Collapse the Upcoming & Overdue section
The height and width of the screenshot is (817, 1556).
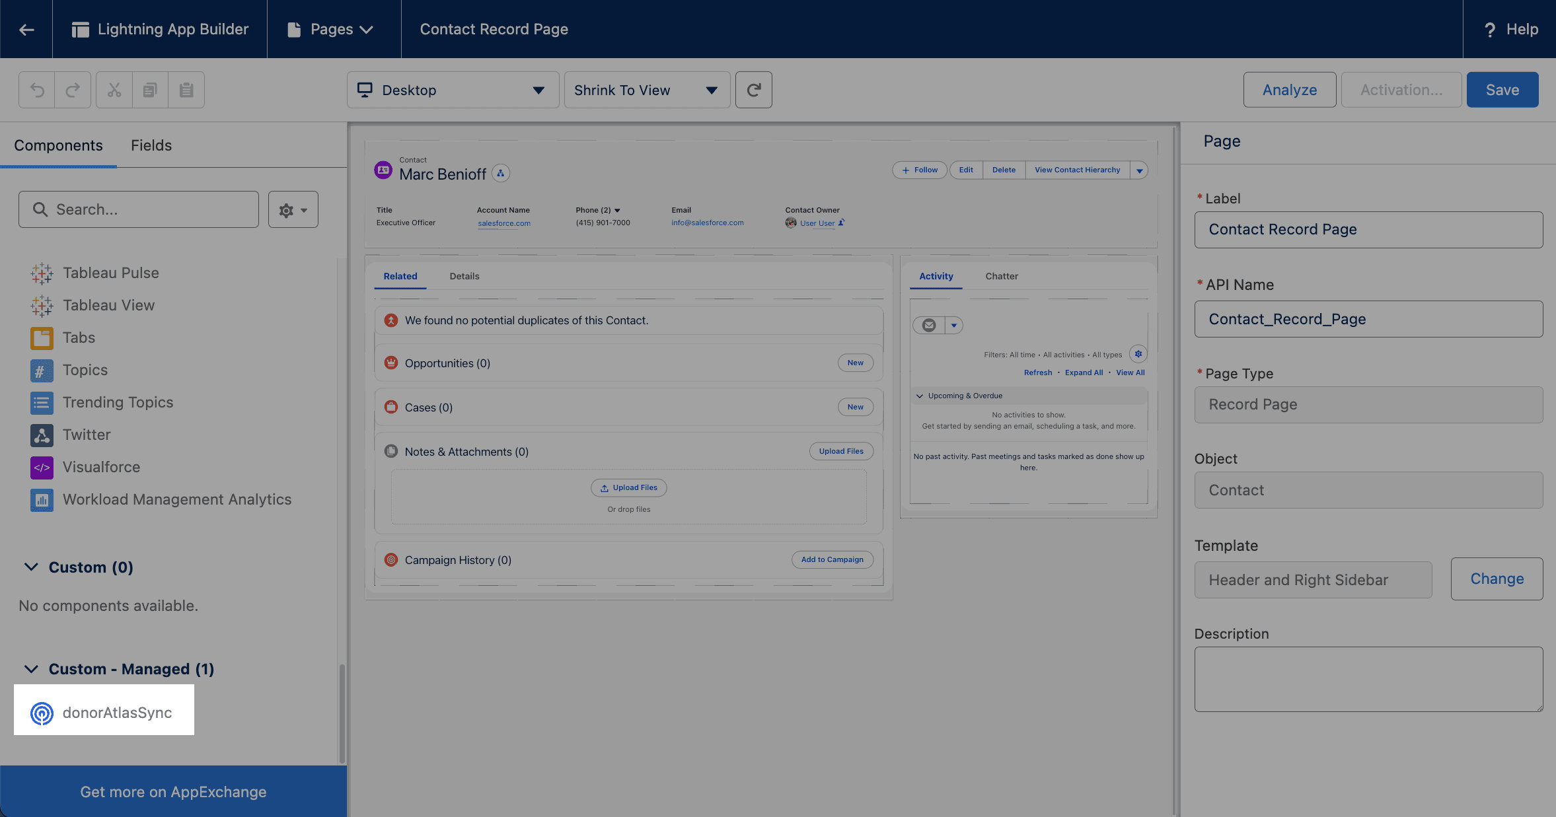pos(919,395)
